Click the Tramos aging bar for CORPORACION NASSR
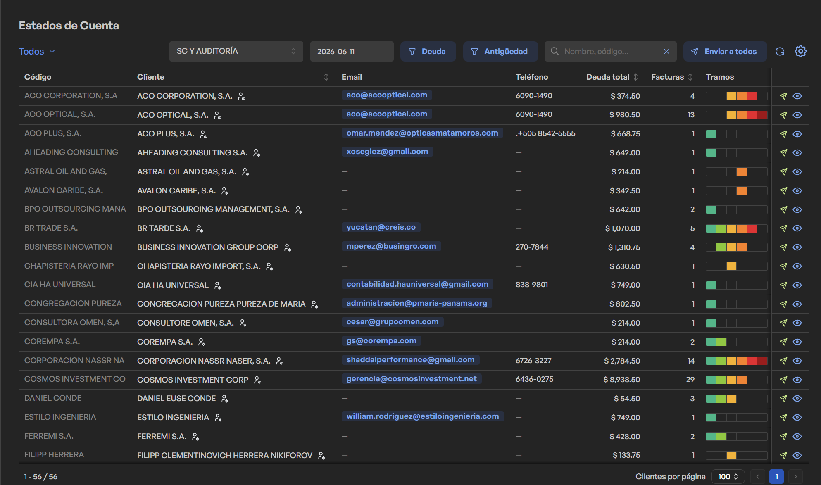The image size is (821, 485). (736, 361)
